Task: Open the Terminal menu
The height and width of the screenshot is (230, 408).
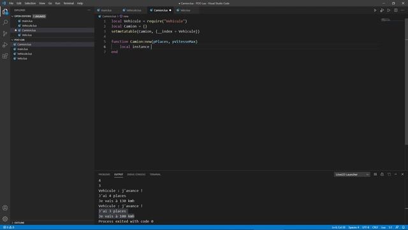Action: point(69,3)
